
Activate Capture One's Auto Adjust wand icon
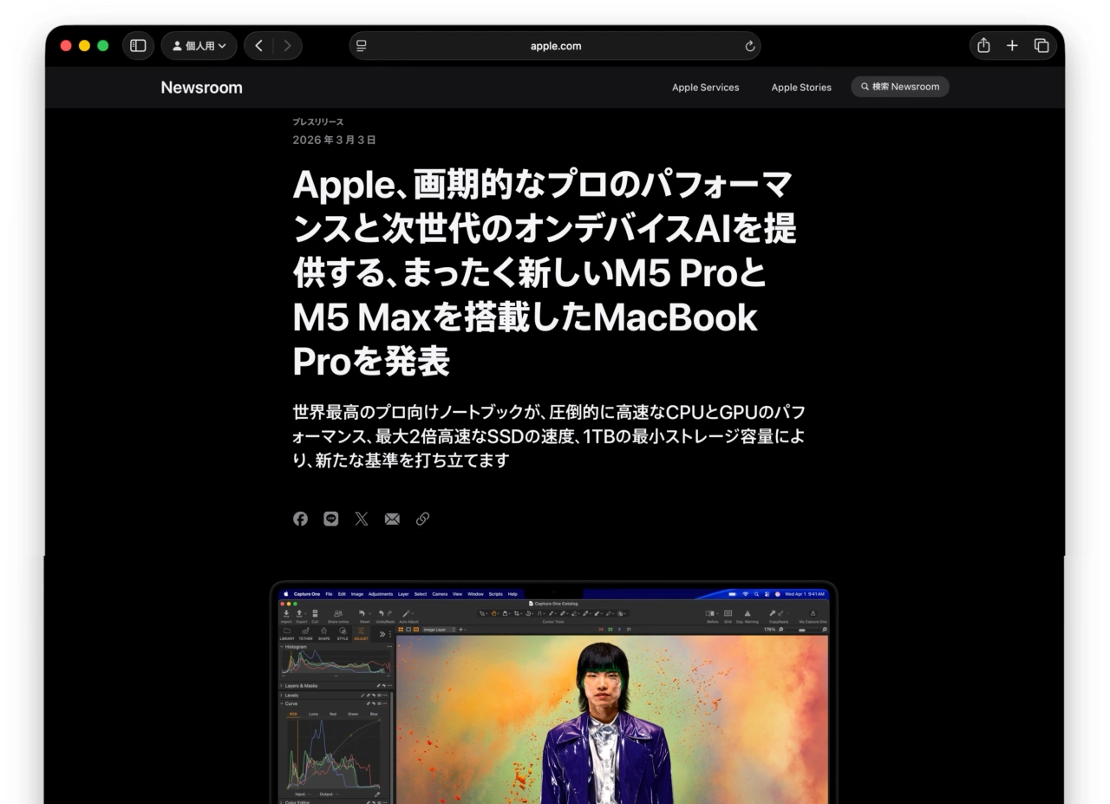coord(406,613)
